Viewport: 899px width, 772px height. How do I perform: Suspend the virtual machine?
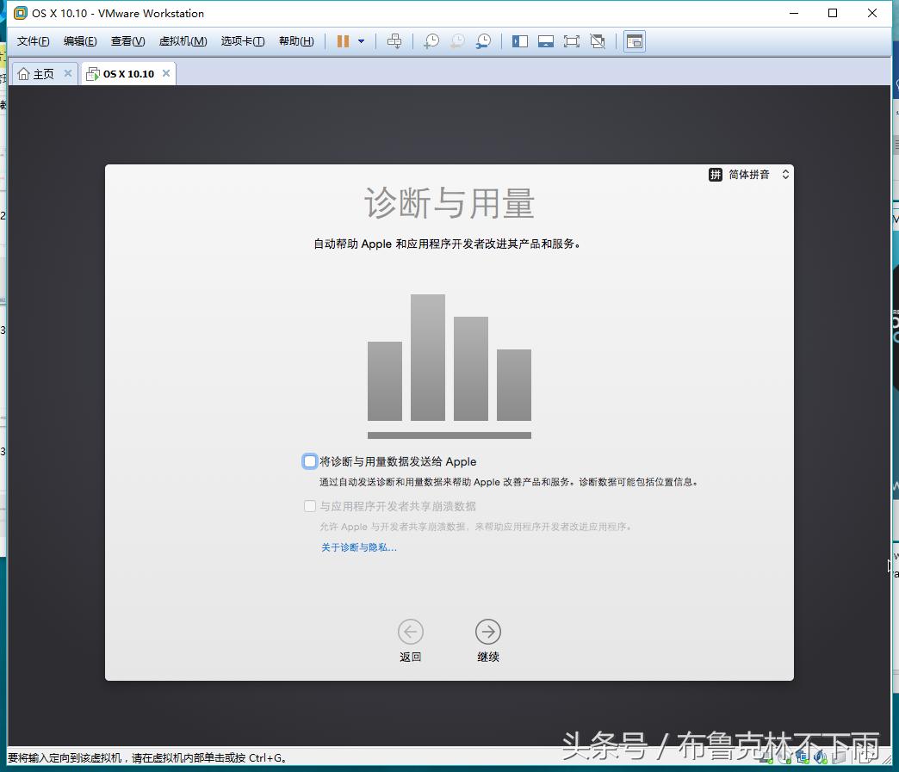[344, 40]
